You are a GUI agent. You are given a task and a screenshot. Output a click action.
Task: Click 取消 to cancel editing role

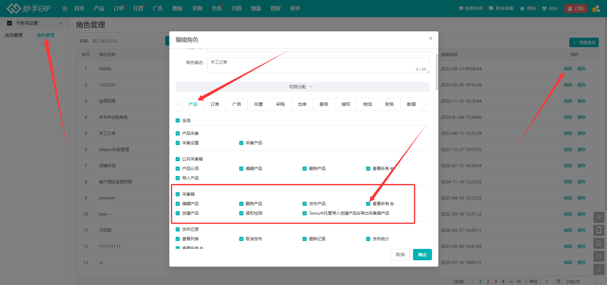coord(400,255)
